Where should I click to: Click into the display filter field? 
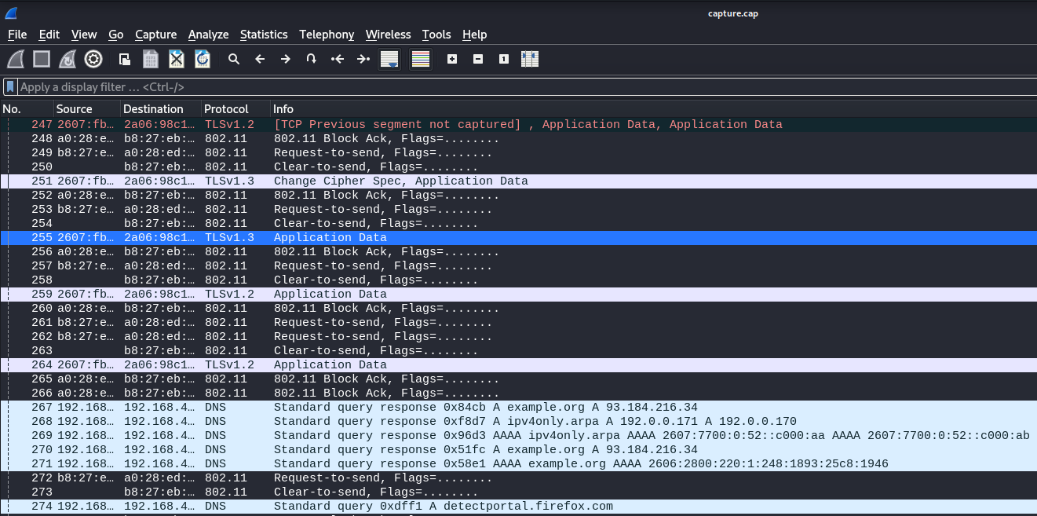tap(526, 86)
